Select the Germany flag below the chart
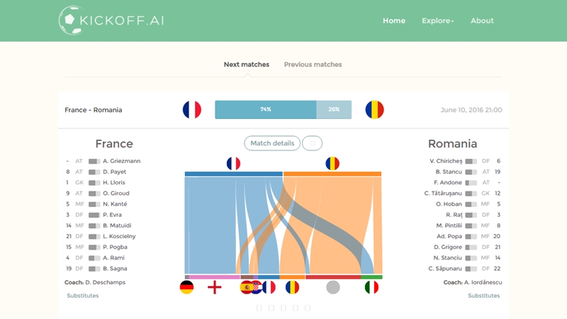This screenshot has height=319, width=567. pyautogui.click(x=186, y=287)
